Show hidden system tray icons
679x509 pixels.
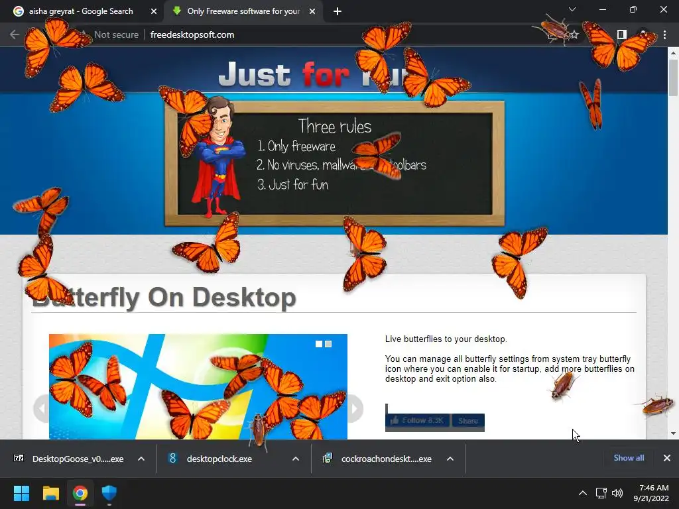[583, 493]
